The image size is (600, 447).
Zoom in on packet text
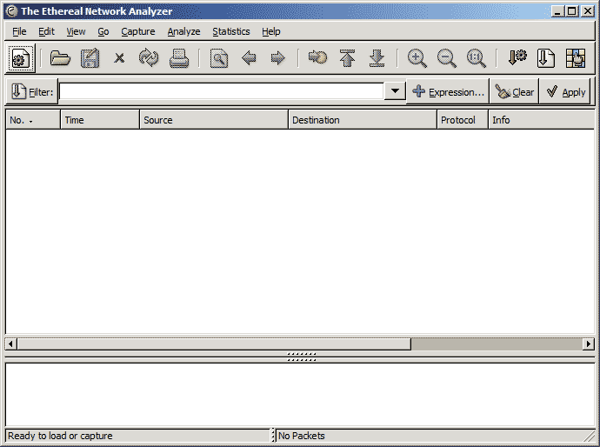pyautogui.click(x=417, y=58)
